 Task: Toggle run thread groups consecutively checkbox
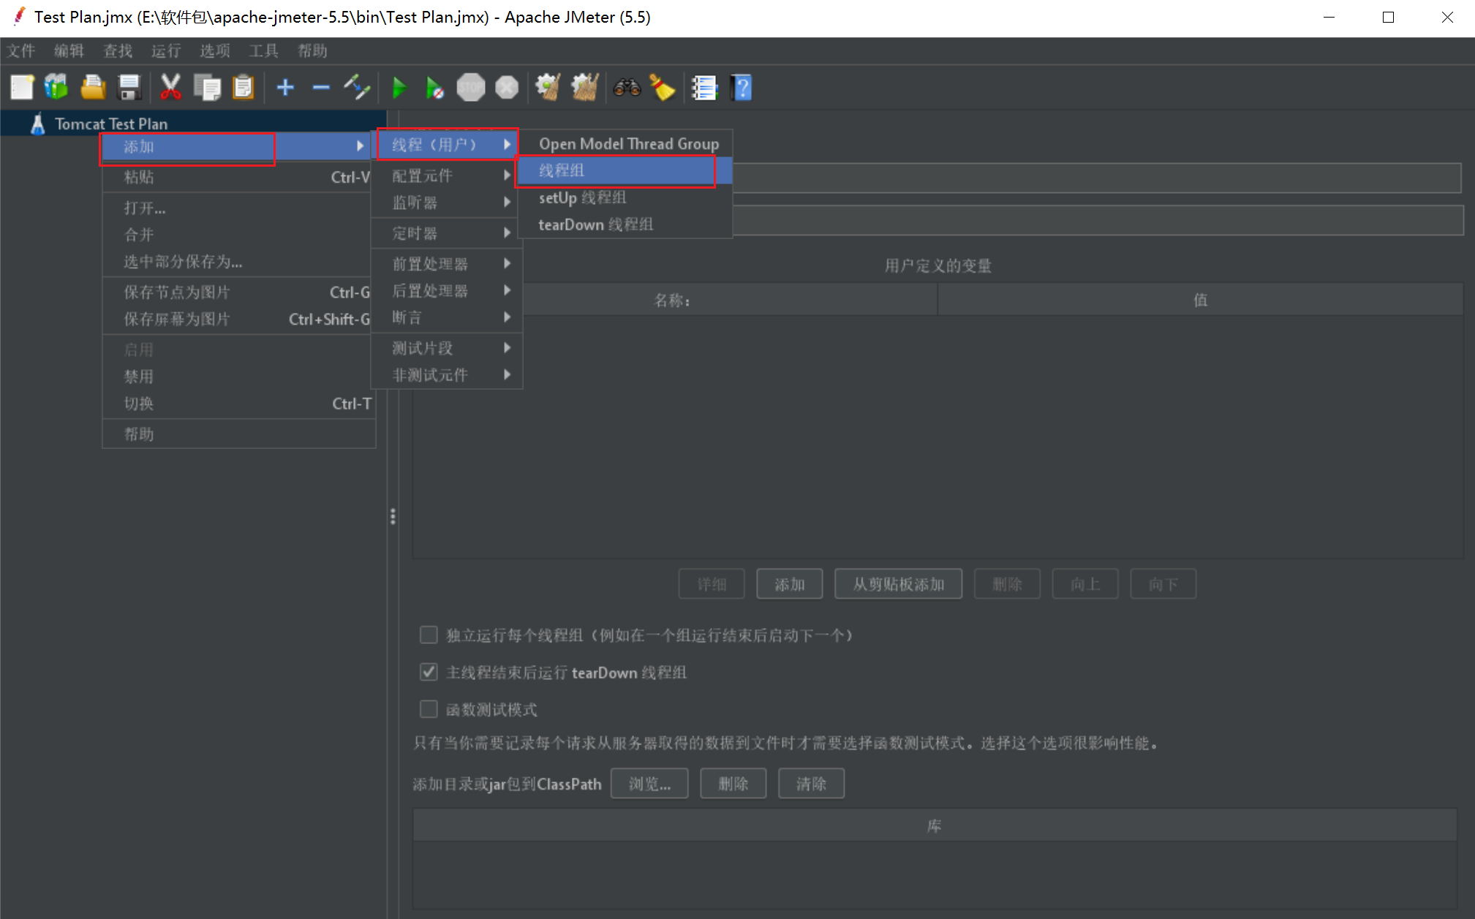click(429, 635)
